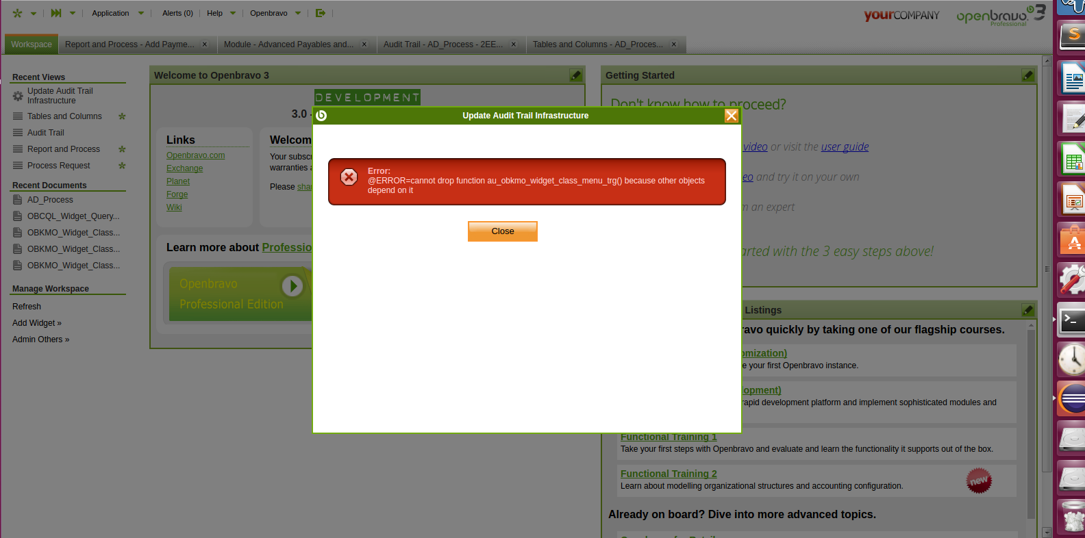Open the Application menu
Viewport: 1085px width, 538px height.
[x=110, y=13]
